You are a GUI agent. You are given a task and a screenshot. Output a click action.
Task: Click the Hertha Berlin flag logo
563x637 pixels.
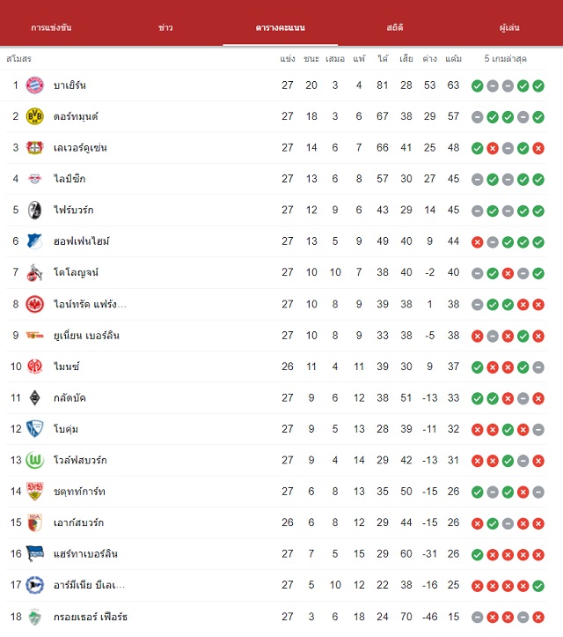[x=35, y=553]
